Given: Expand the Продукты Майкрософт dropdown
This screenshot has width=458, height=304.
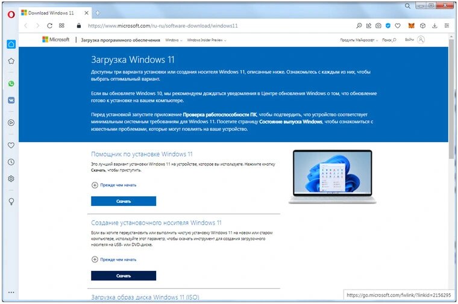Looking at the screenshot, I should pyautogui.click(x=359, y=40).
